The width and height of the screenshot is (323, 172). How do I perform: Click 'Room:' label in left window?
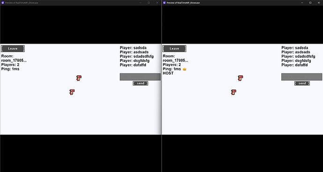(x=7, y=56)
